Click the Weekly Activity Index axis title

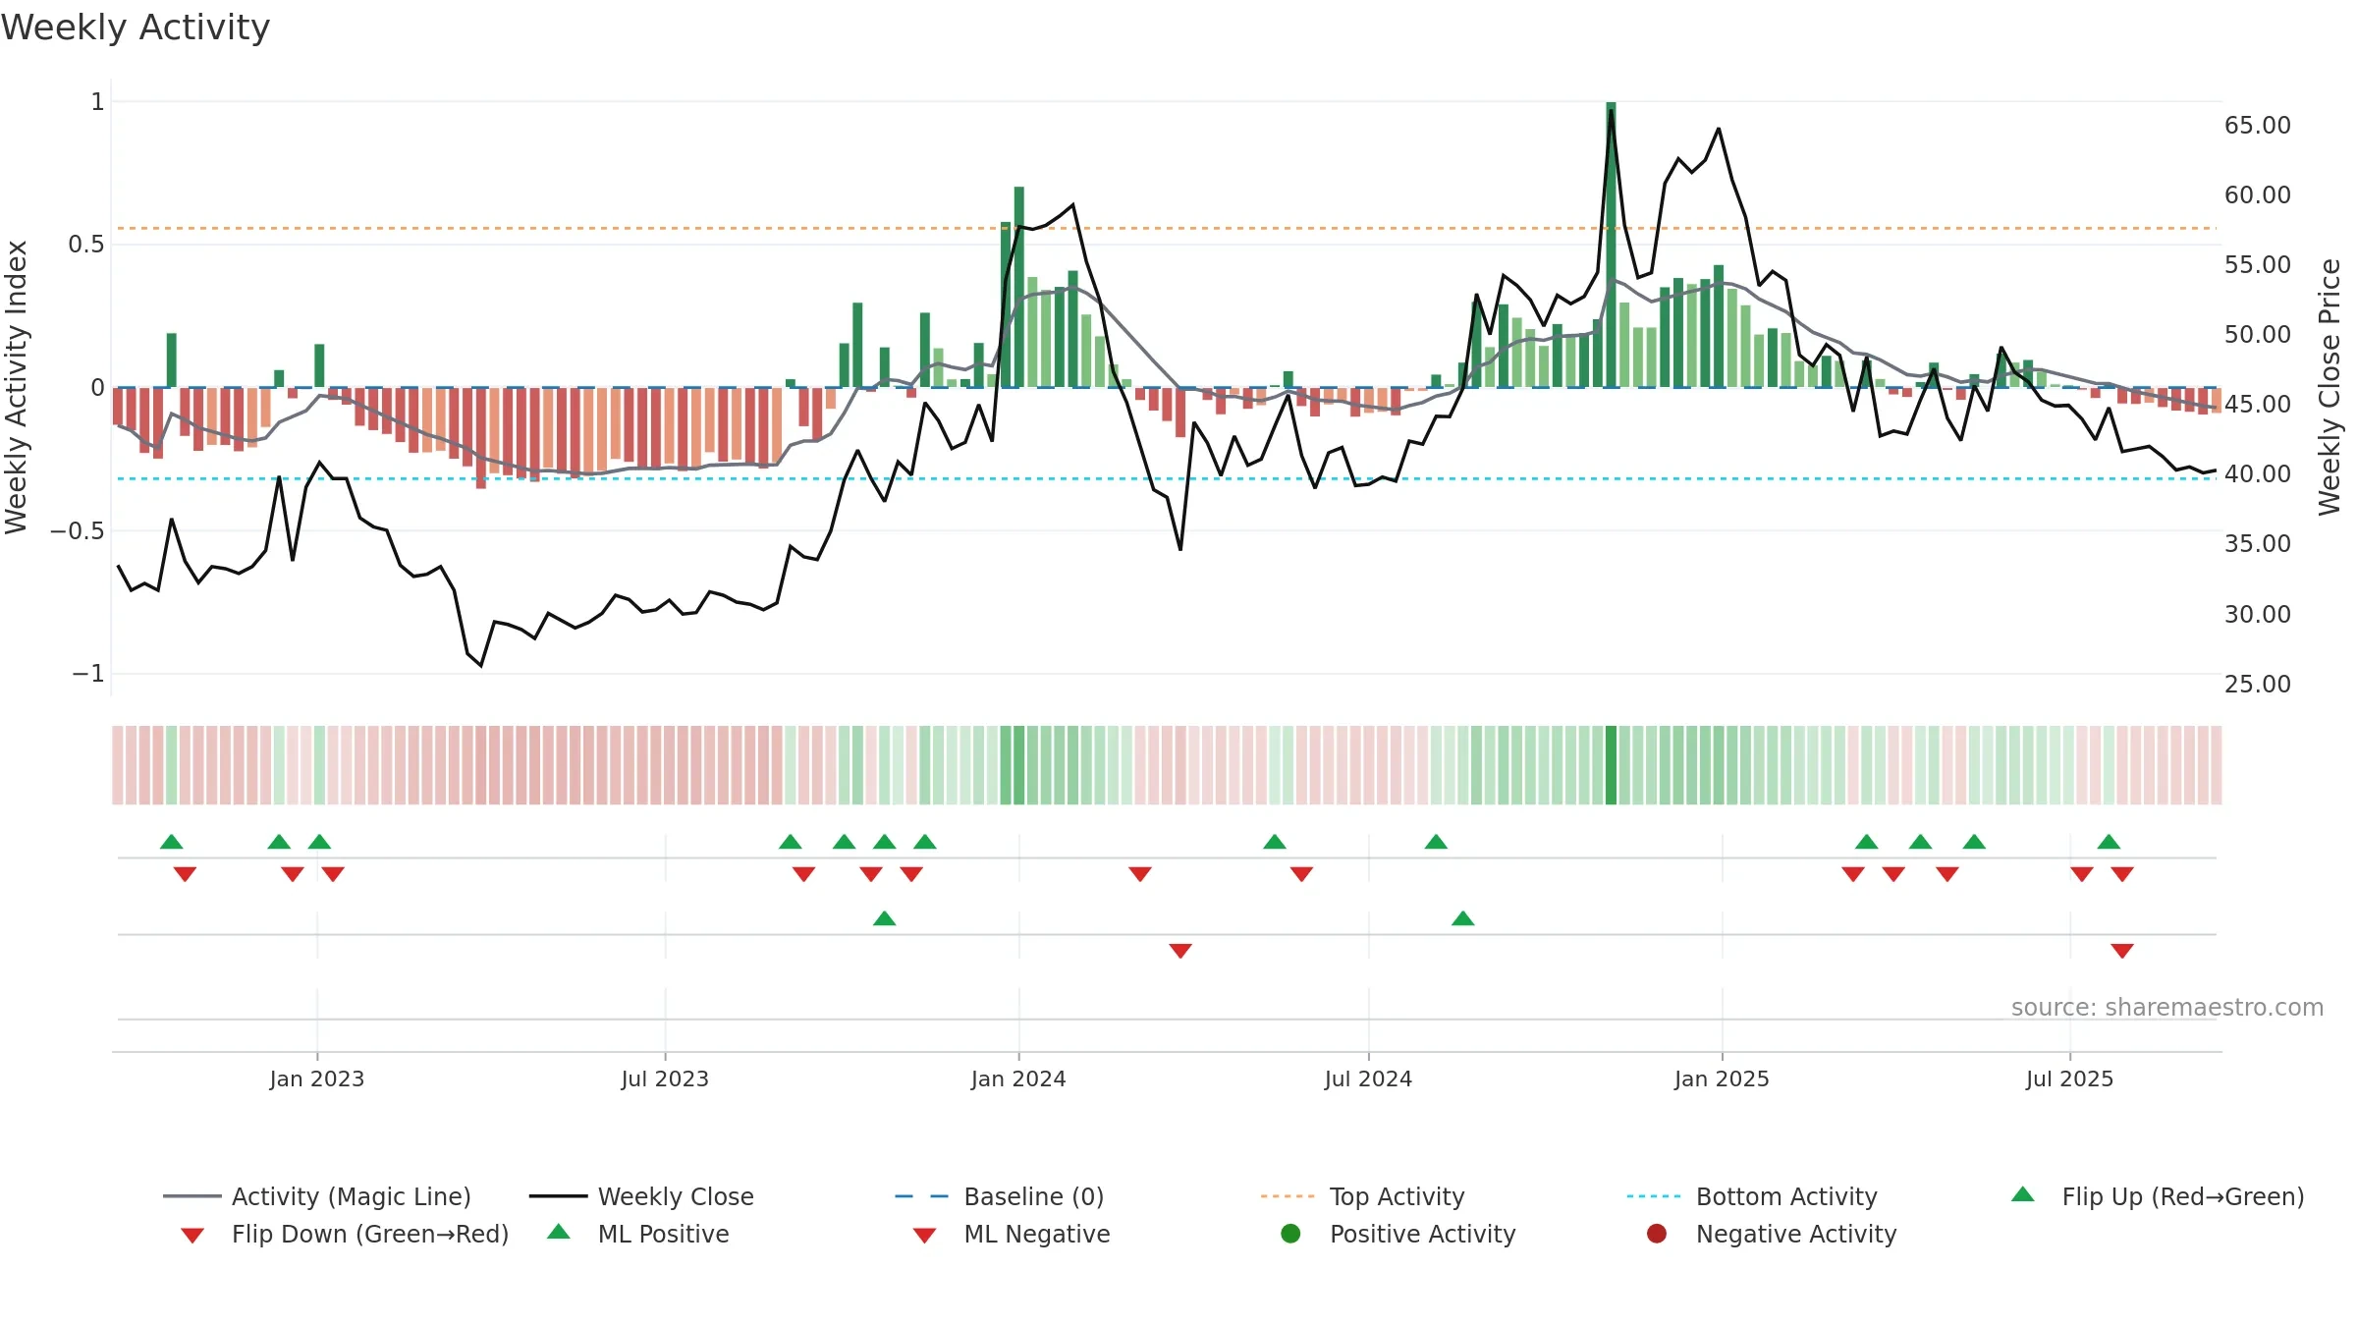[17, 387]
